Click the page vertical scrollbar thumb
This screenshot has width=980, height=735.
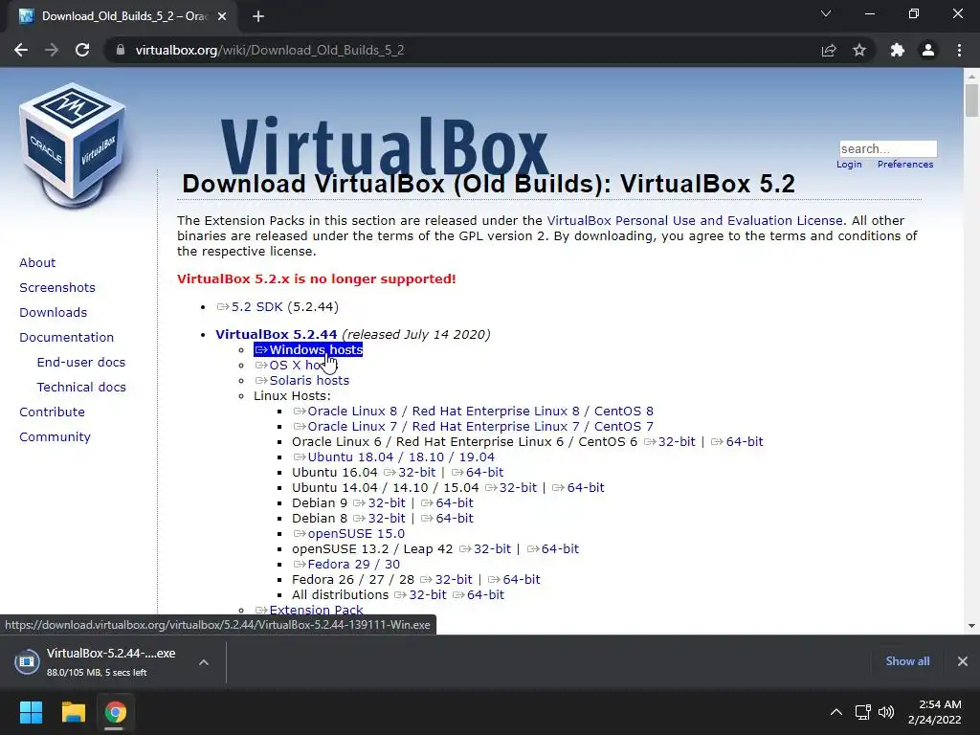tap(971, 100)
